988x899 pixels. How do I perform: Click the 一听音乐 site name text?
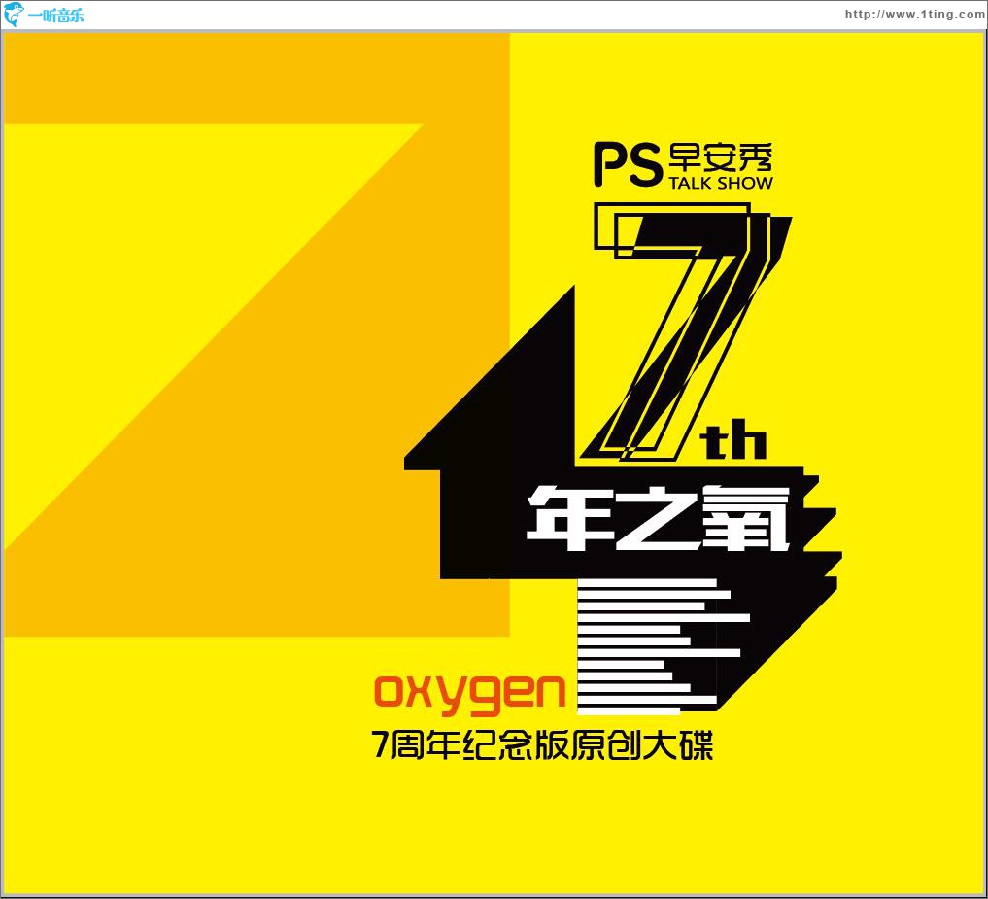click(x=56, y=16)
